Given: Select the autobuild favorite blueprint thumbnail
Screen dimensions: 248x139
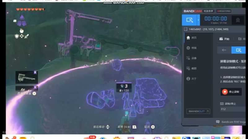Looking at the screenshot, I should tap(27, 78).
